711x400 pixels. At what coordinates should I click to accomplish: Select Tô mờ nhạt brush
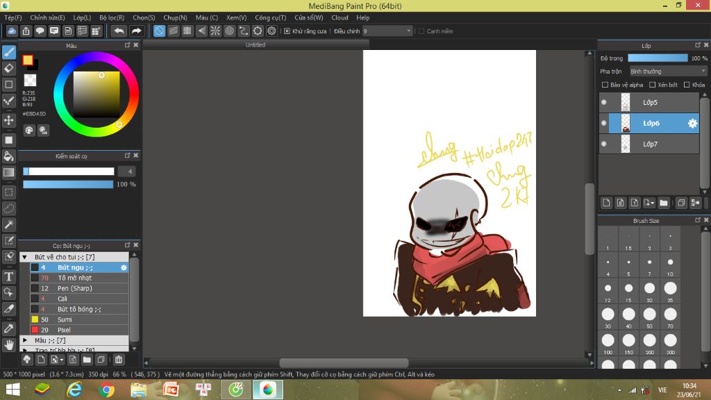click(x=79, y=278)
